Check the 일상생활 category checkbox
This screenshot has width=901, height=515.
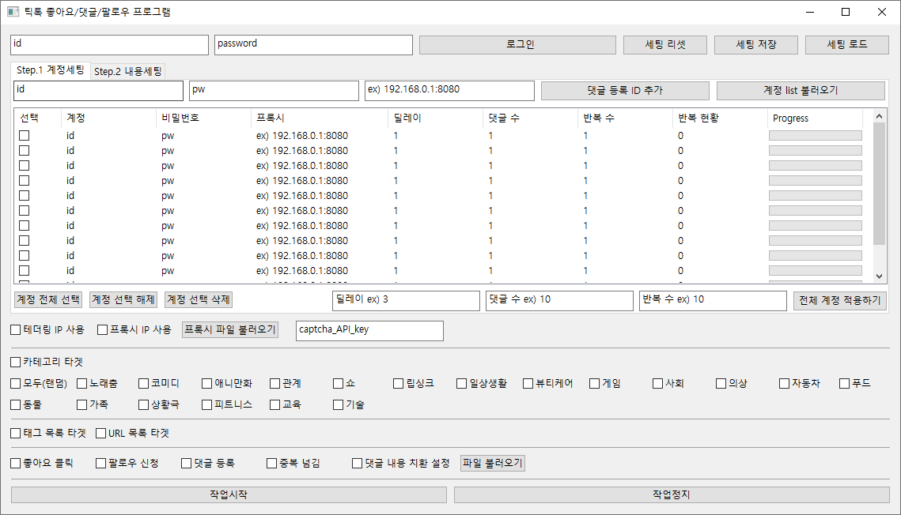461,384
